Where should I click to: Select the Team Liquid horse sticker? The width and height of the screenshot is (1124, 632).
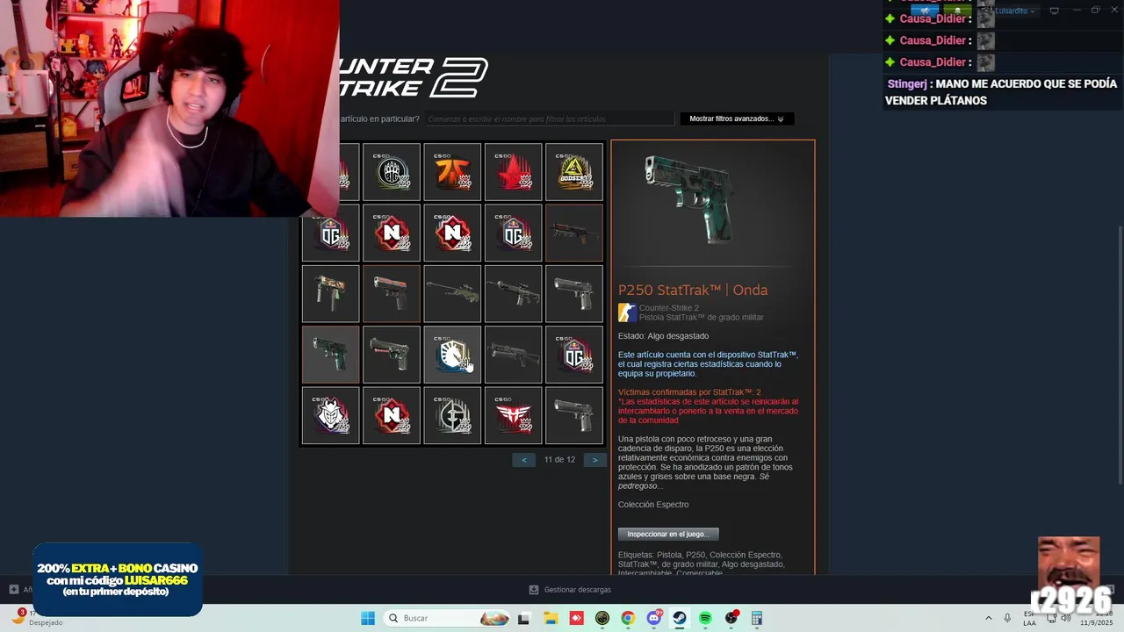click(x=452, y=355)
